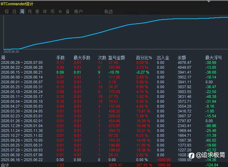Image resolution: width=228 pixels, height=167 pixels.
Task: Open the 日 daily statistics tab
Action: pos(15,11)
